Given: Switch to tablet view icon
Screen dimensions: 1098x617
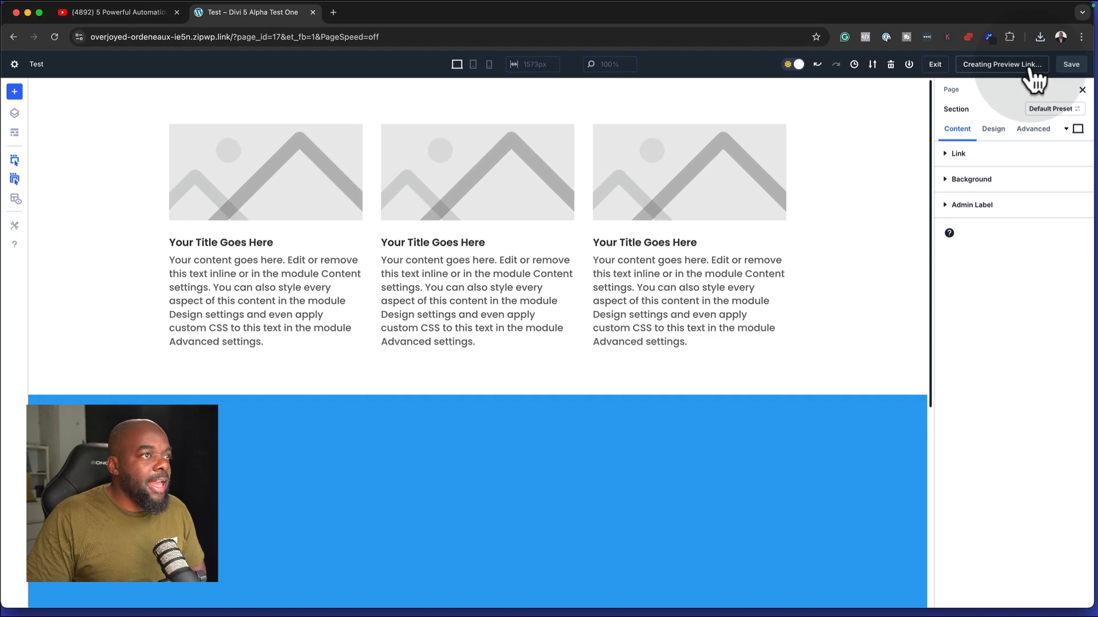Looking at the screenshot, I should click(473, 64).
